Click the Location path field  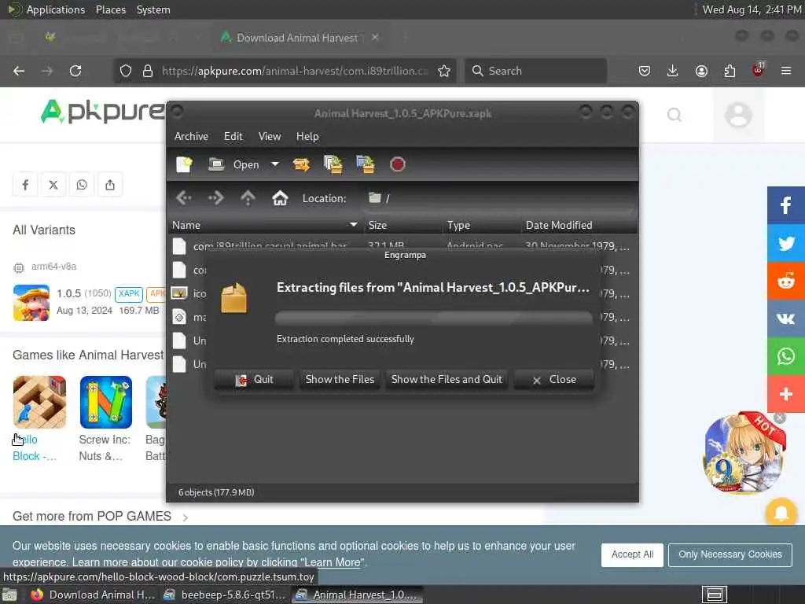tap(499, 198)
